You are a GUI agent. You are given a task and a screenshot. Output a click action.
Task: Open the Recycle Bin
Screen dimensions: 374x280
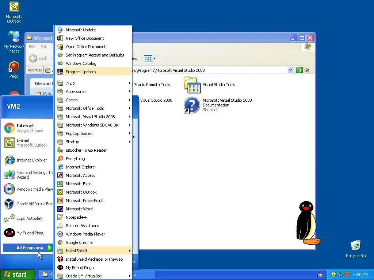coord(356,249)
